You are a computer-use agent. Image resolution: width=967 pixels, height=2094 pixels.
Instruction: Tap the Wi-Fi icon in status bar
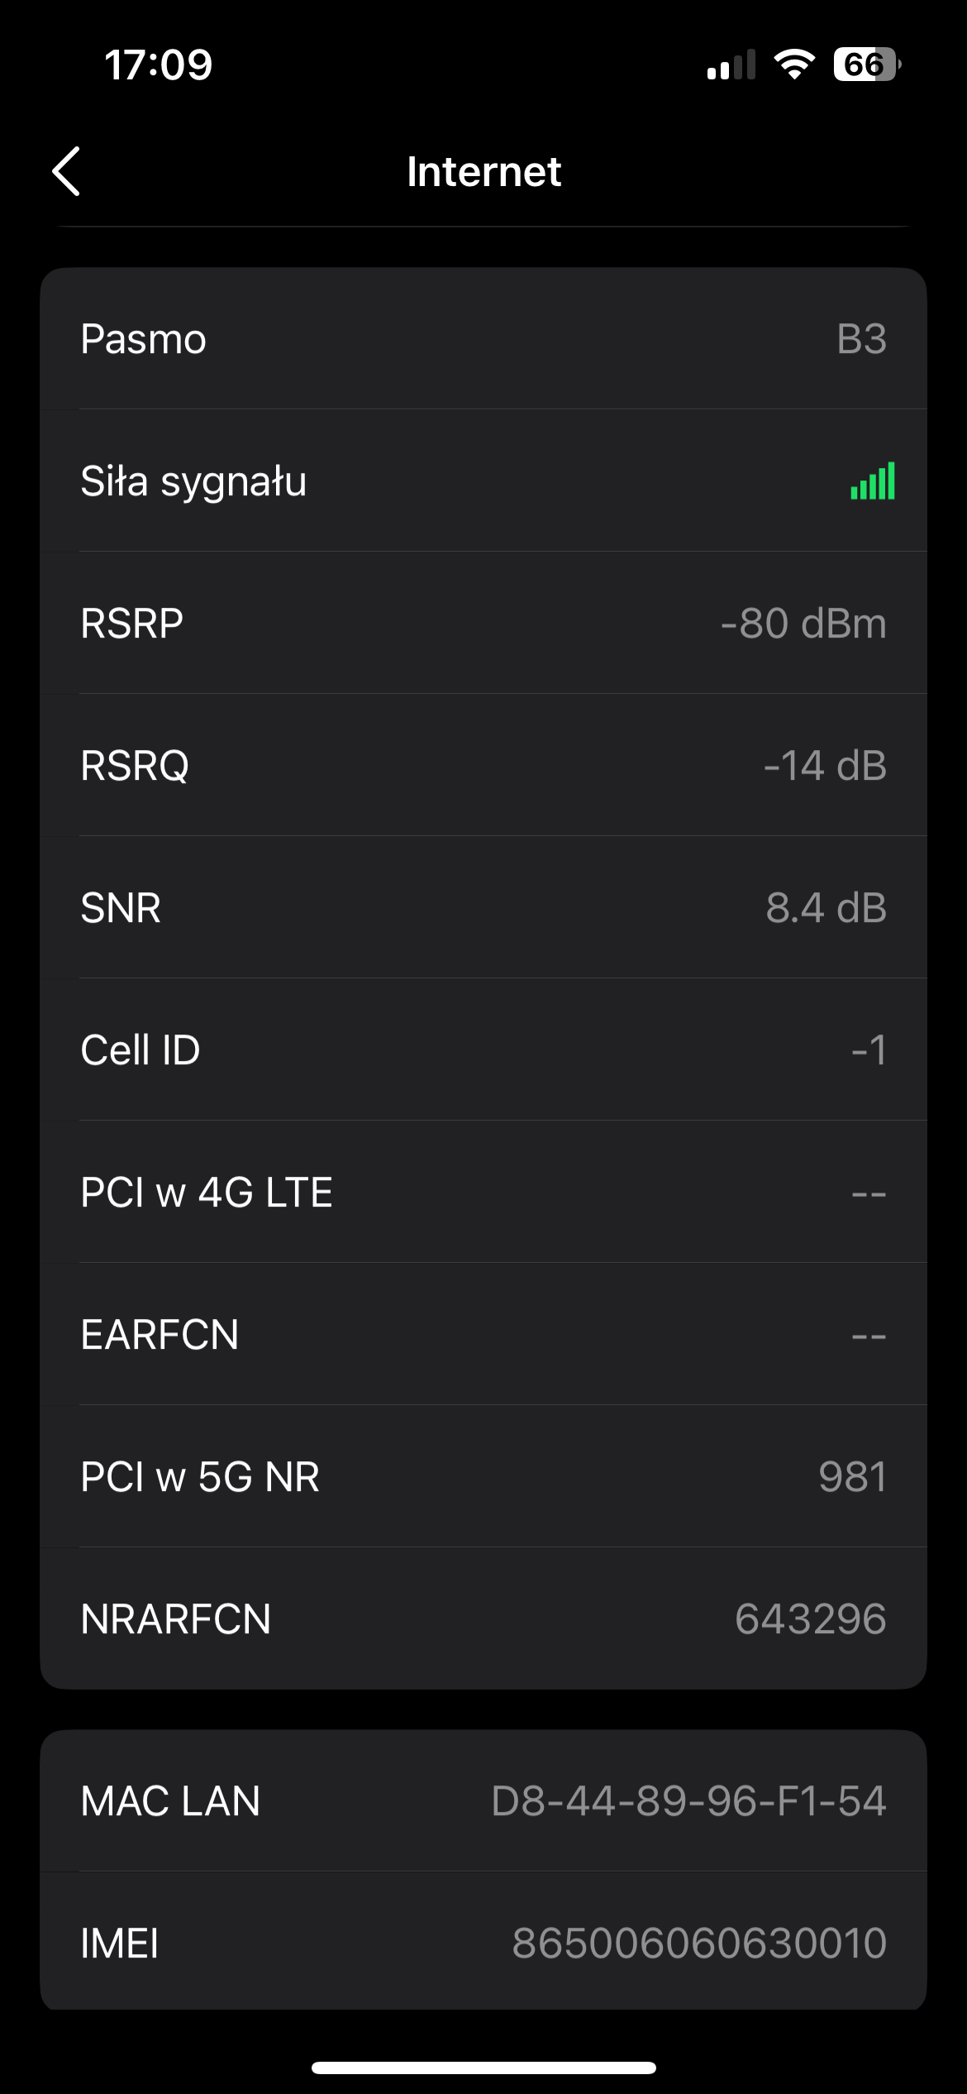[794, 65]
